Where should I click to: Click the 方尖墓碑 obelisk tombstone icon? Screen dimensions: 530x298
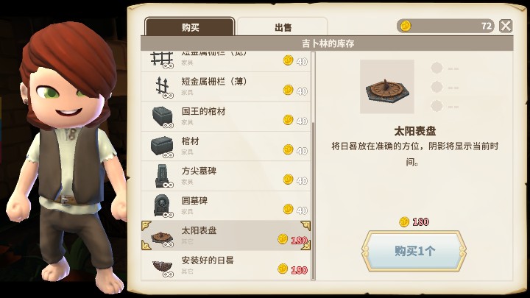tap(163, 176)
